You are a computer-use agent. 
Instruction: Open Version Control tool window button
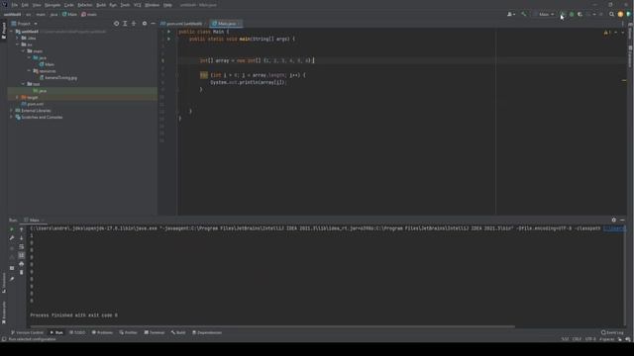[x=27, y=332]
